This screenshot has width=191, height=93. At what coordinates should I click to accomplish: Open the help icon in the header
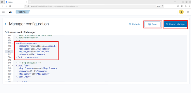tap(188, 12)
